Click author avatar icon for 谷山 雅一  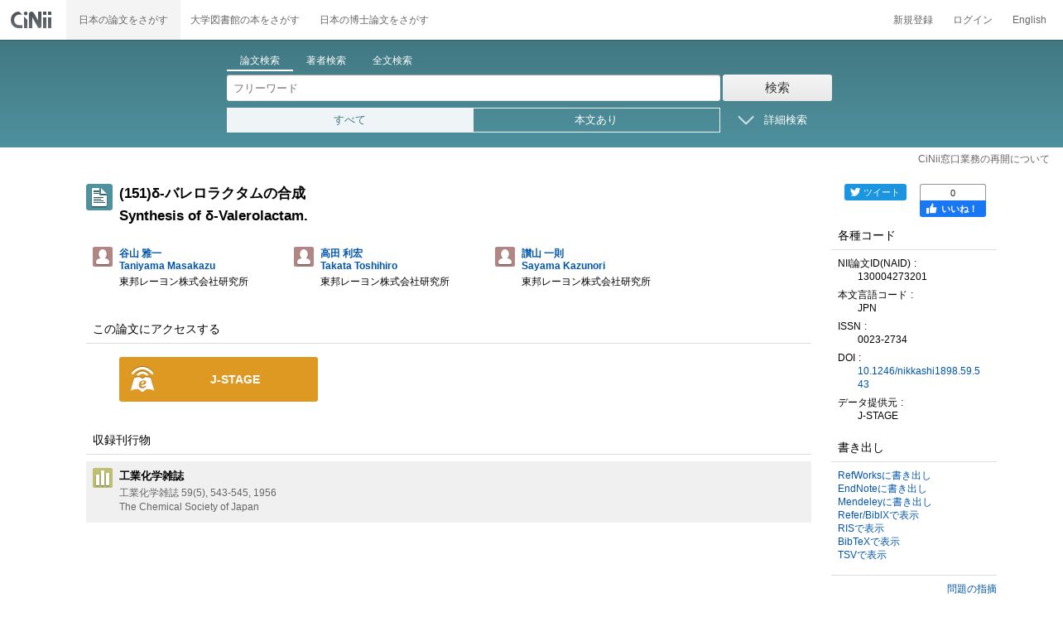[103, 257]
